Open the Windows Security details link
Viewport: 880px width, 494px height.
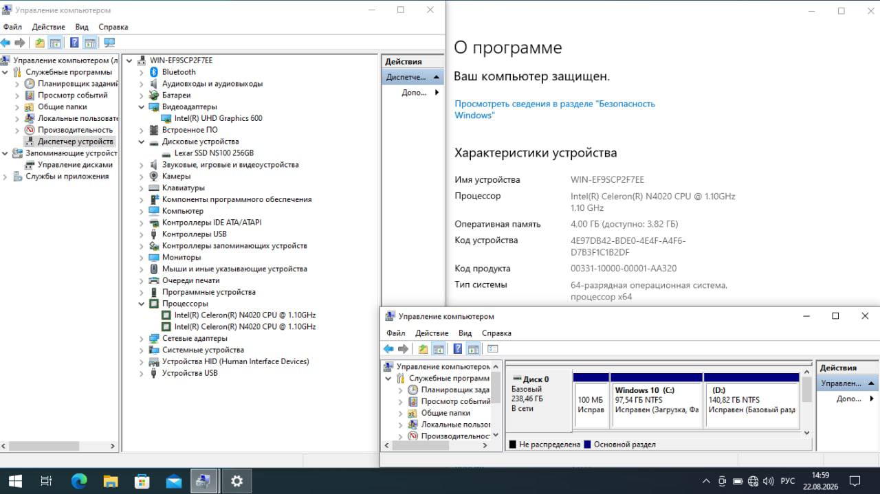[x=555, y=109]
